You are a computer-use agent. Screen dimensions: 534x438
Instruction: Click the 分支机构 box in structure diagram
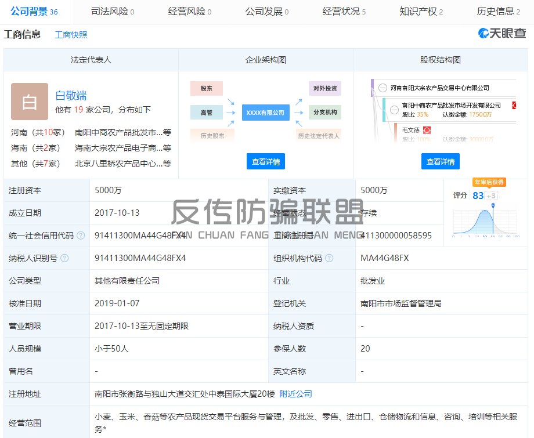324,113
